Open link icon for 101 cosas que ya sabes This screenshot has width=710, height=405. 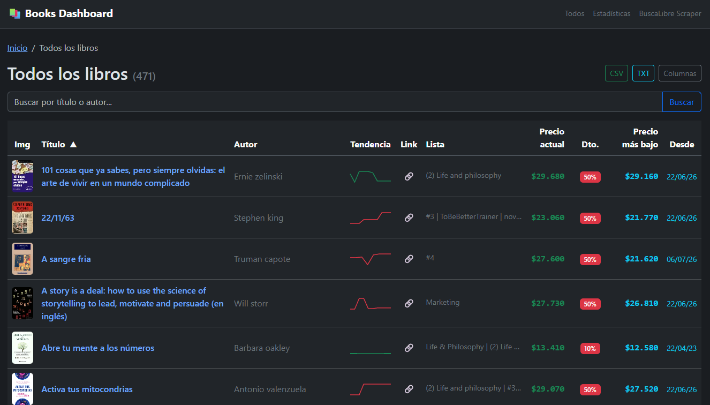[409, 176]
